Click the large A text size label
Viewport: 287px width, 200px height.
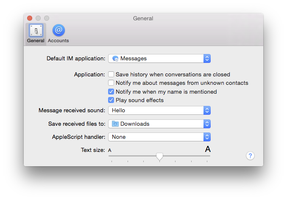(208, 149)
